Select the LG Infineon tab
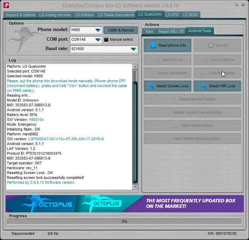This screenshot has height=240, width=249. (x=84, y=15)
